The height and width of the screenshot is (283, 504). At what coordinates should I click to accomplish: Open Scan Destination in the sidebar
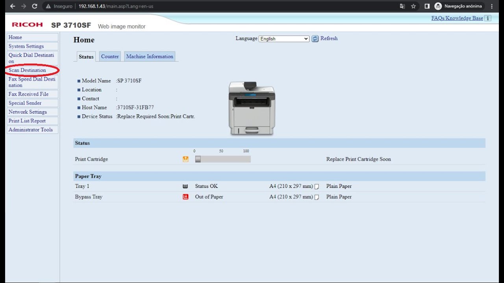tap(33, 70)
